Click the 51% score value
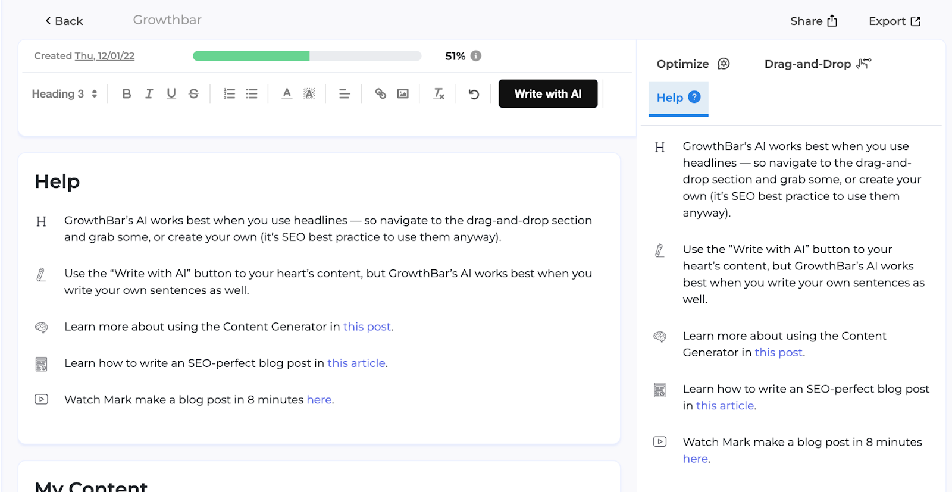The width and height of the screenshot is (952, 492). coord(455,56)
